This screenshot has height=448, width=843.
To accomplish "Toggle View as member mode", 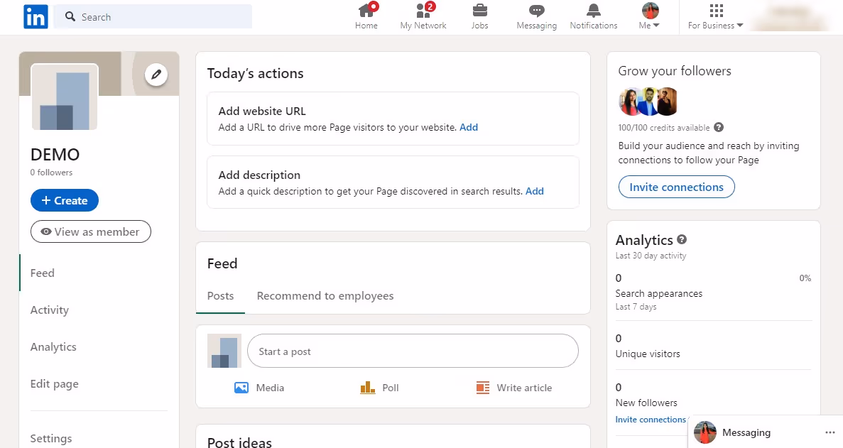I will coord(90,231).
